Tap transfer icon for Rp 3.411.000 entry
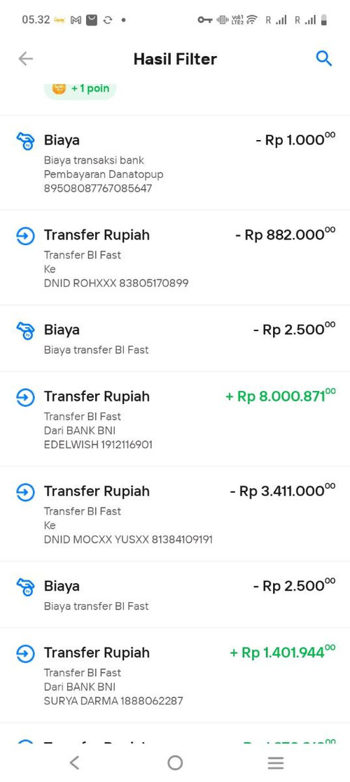The image size is (350, 782). [x=25, y=491]
